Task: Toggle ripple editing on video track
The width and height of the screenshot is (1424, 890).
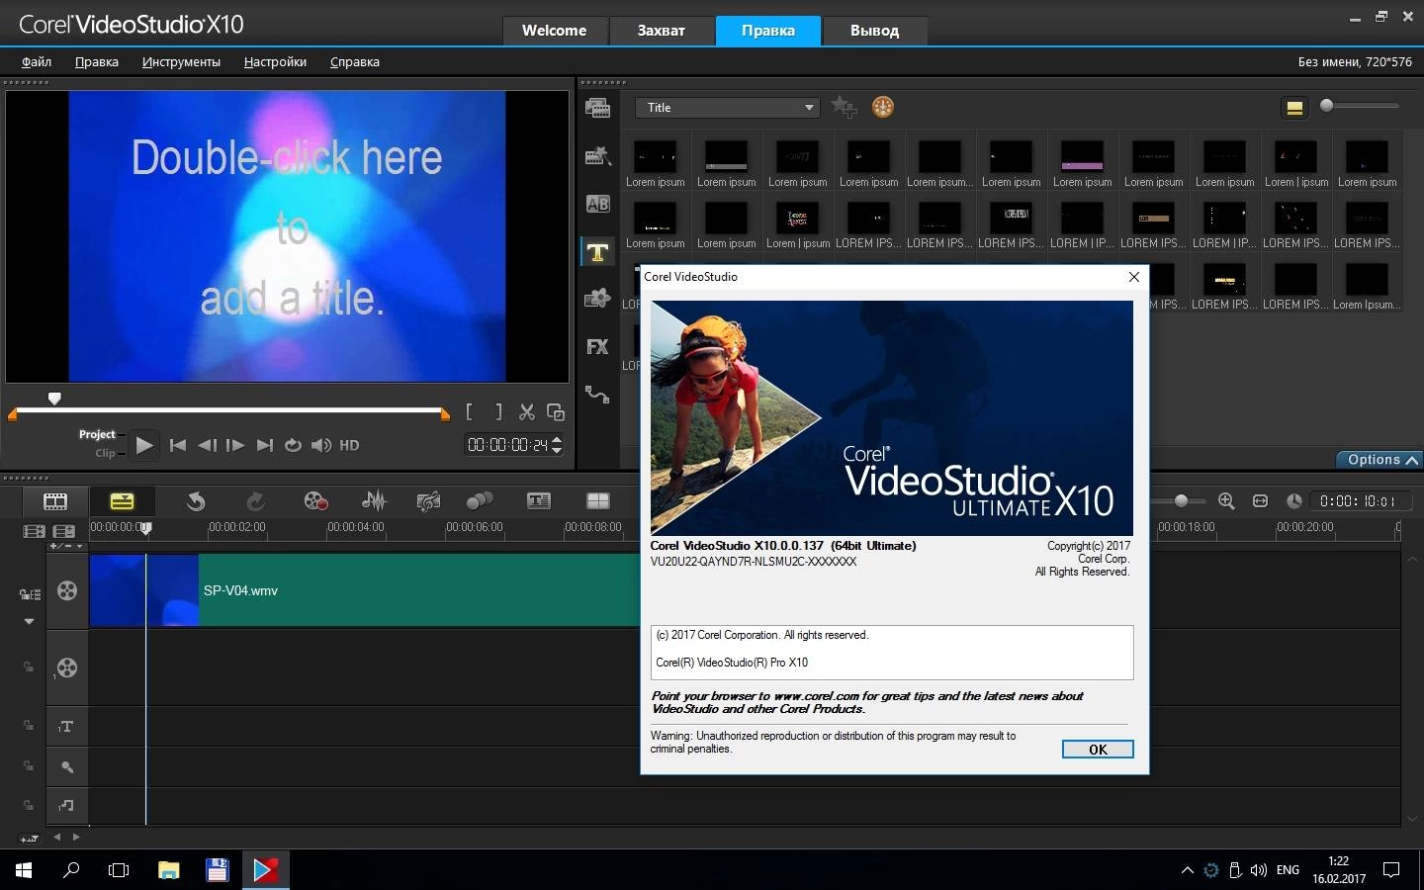Action: click(x=30, y=594)
